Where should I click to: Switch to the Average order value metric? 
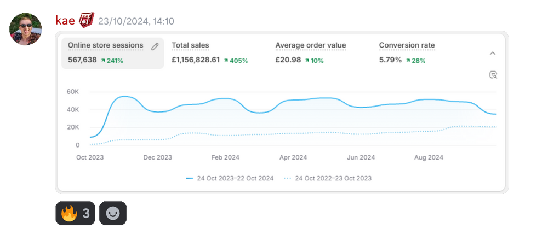pyautogui.click(x=310, y=46)
